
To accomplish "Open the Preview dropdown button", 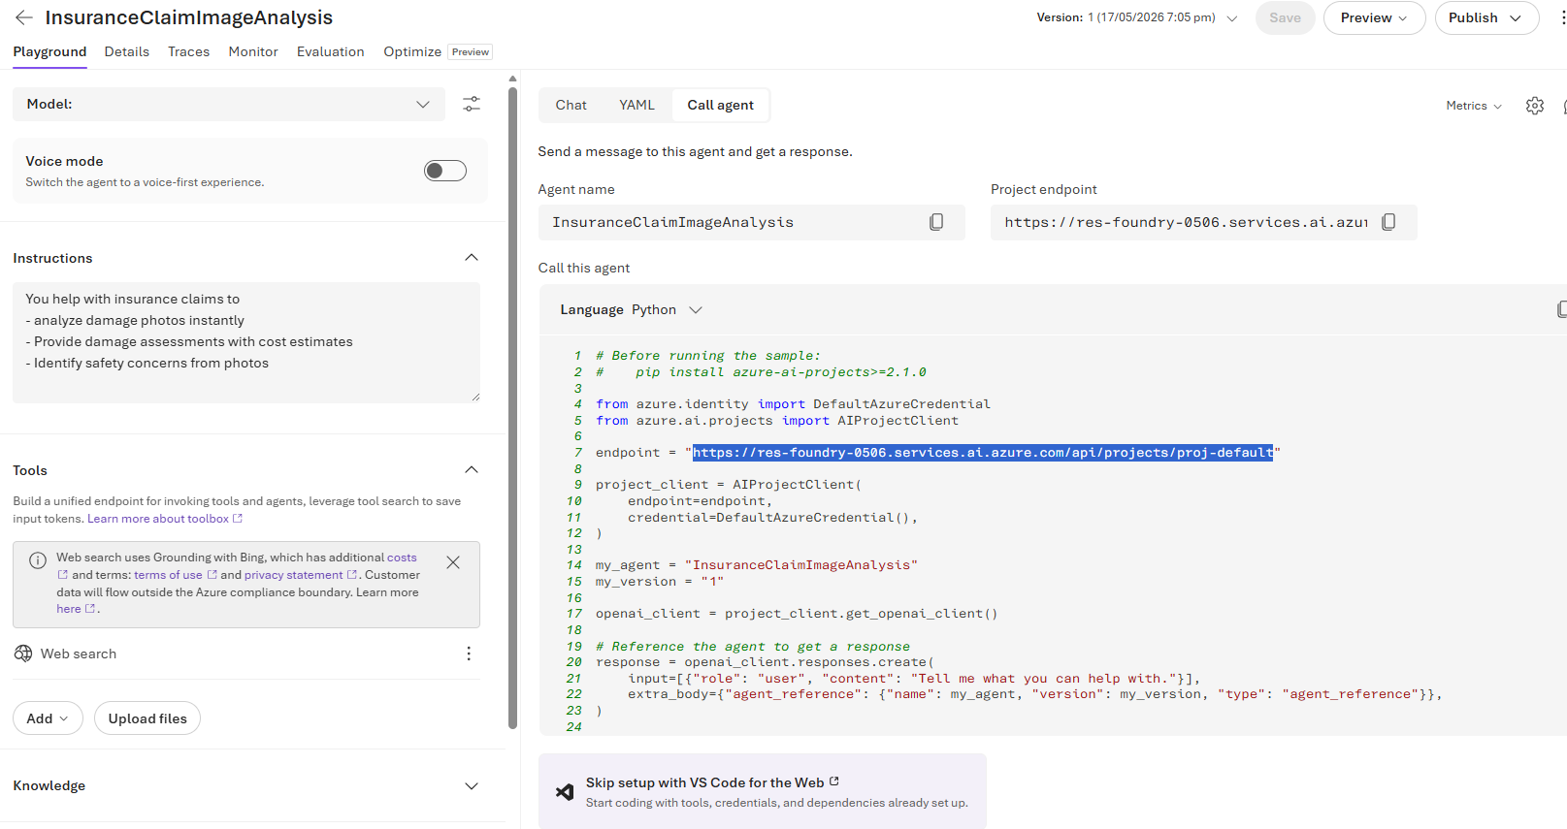I will [1374, 17].
